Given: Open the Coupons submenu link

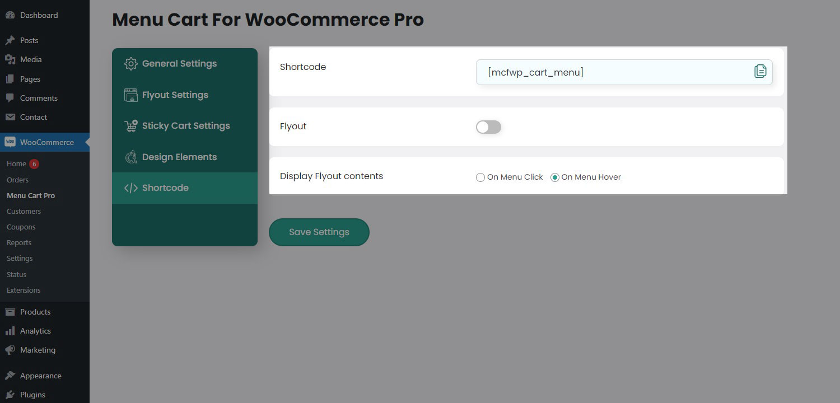Looking at the screenshot, I should click(21, 227).
